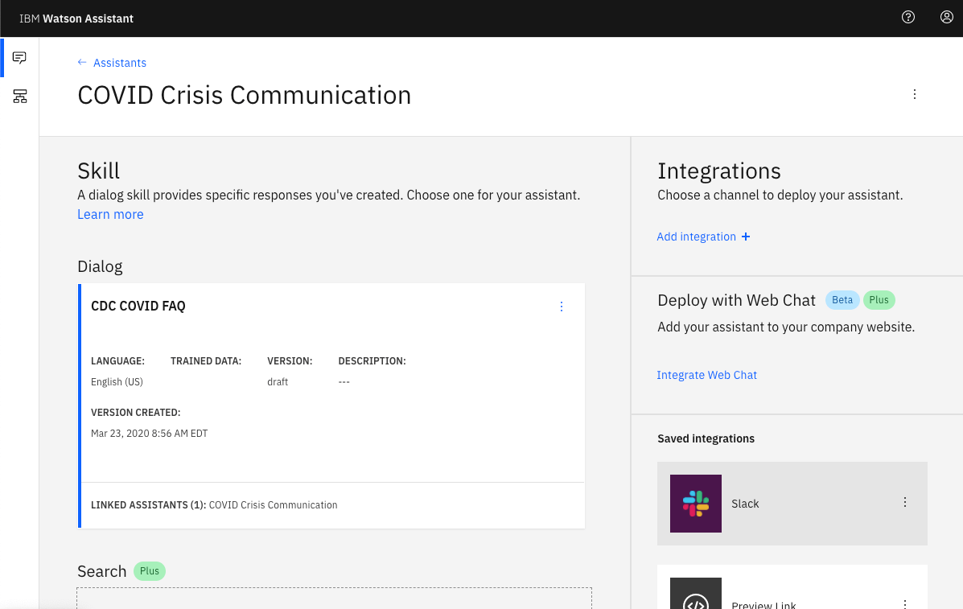Open the Preview Link integration
963x609 pixels.
(x=792, y=587)
